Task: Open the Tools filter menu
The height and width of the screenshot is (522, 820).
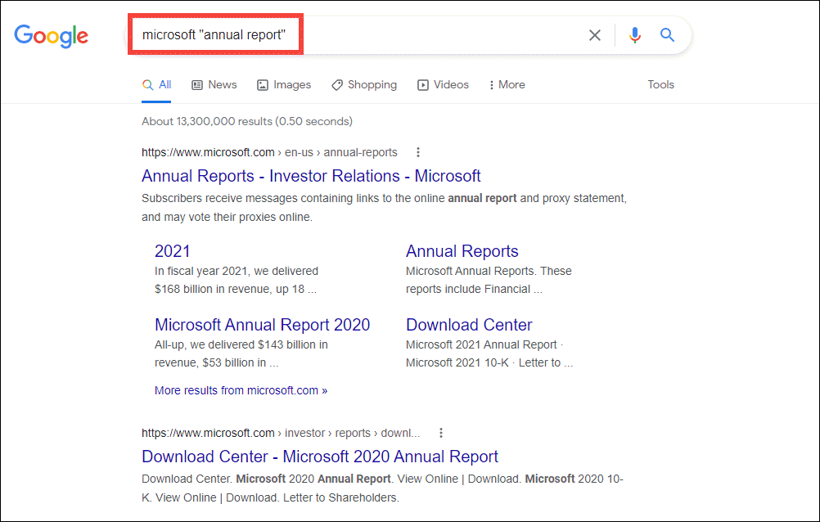Action: 661,85
